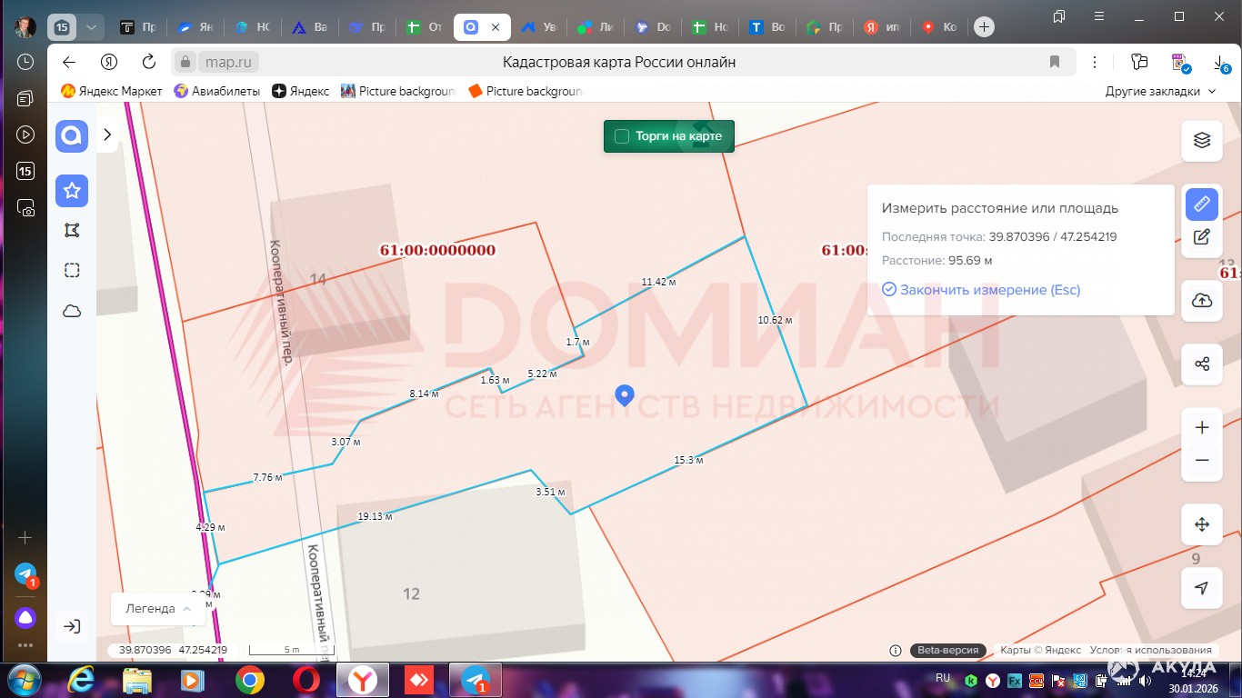Viewport: 1242px width, 698px height.
Task: Click Закончить измерение (Esc) link
Action: [x=981, y=290]
